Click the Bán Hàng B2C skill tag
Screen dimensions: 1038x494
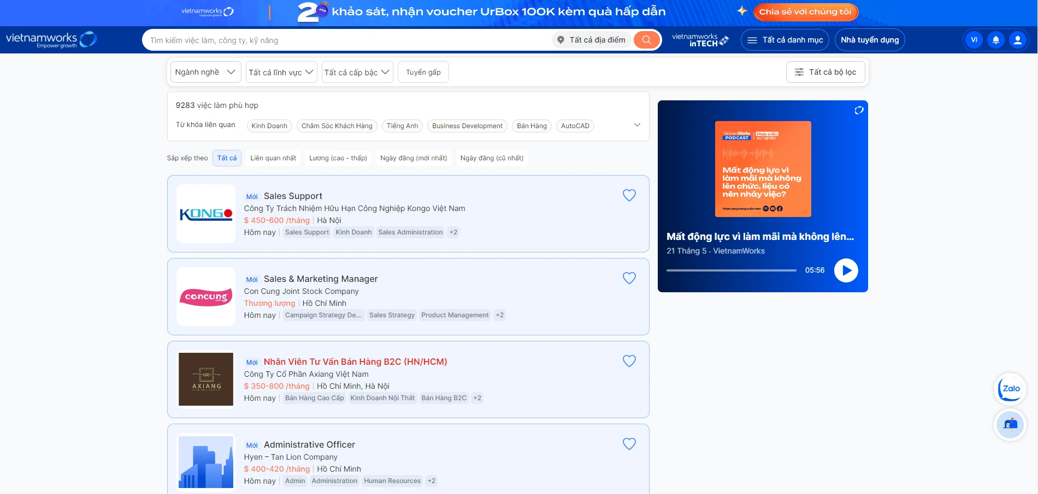click(444, 398)
